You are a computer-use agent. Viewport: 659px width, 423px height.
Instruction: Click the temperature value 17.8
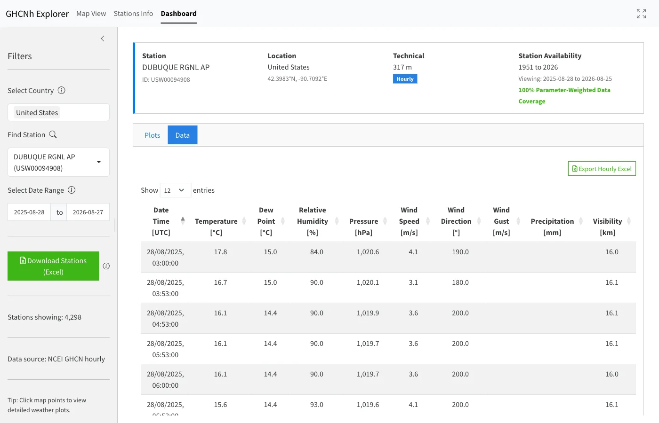[220, 252]
